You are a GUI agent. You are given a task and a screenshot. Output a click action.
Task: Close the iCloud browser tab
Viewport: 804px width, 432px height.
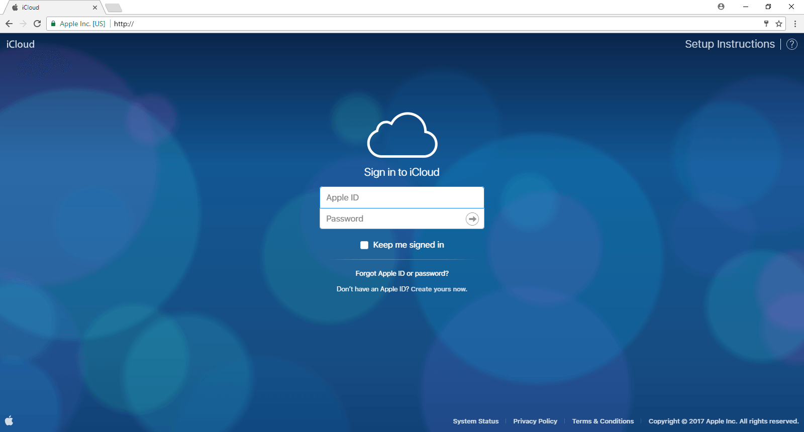click(95, 8)
